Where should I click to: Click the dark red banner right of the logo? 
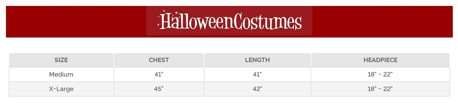pyautogui.click(x=382, y=22)
